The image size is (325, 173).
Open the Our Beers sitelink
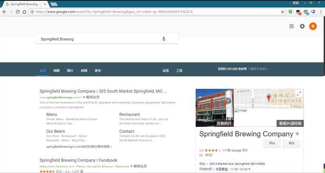click(x=56, y=131)
